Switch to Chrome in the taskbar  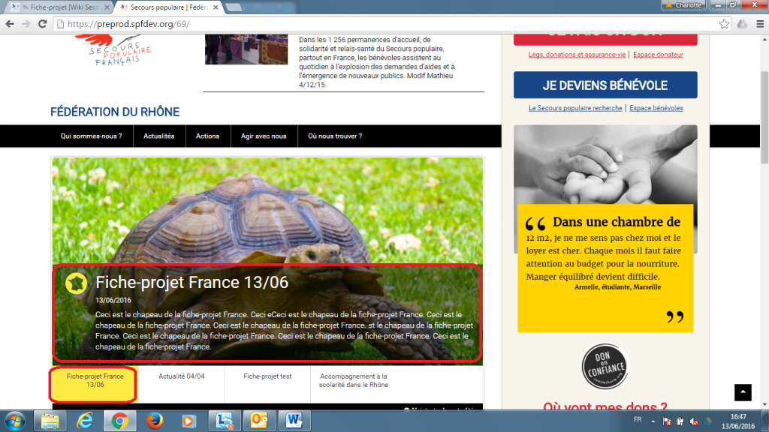[119, 421]
